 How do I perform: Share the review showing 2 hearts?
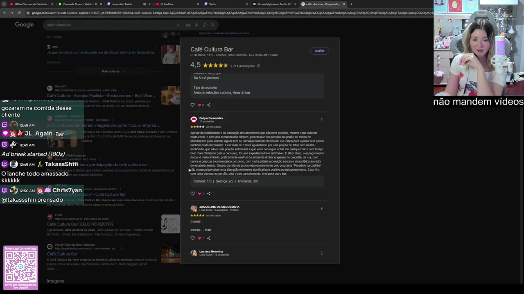pos(208,105)
